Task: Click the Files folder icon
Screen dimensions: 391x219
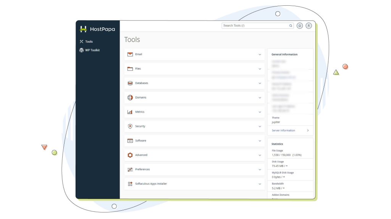Action: [x=130, y=69]
